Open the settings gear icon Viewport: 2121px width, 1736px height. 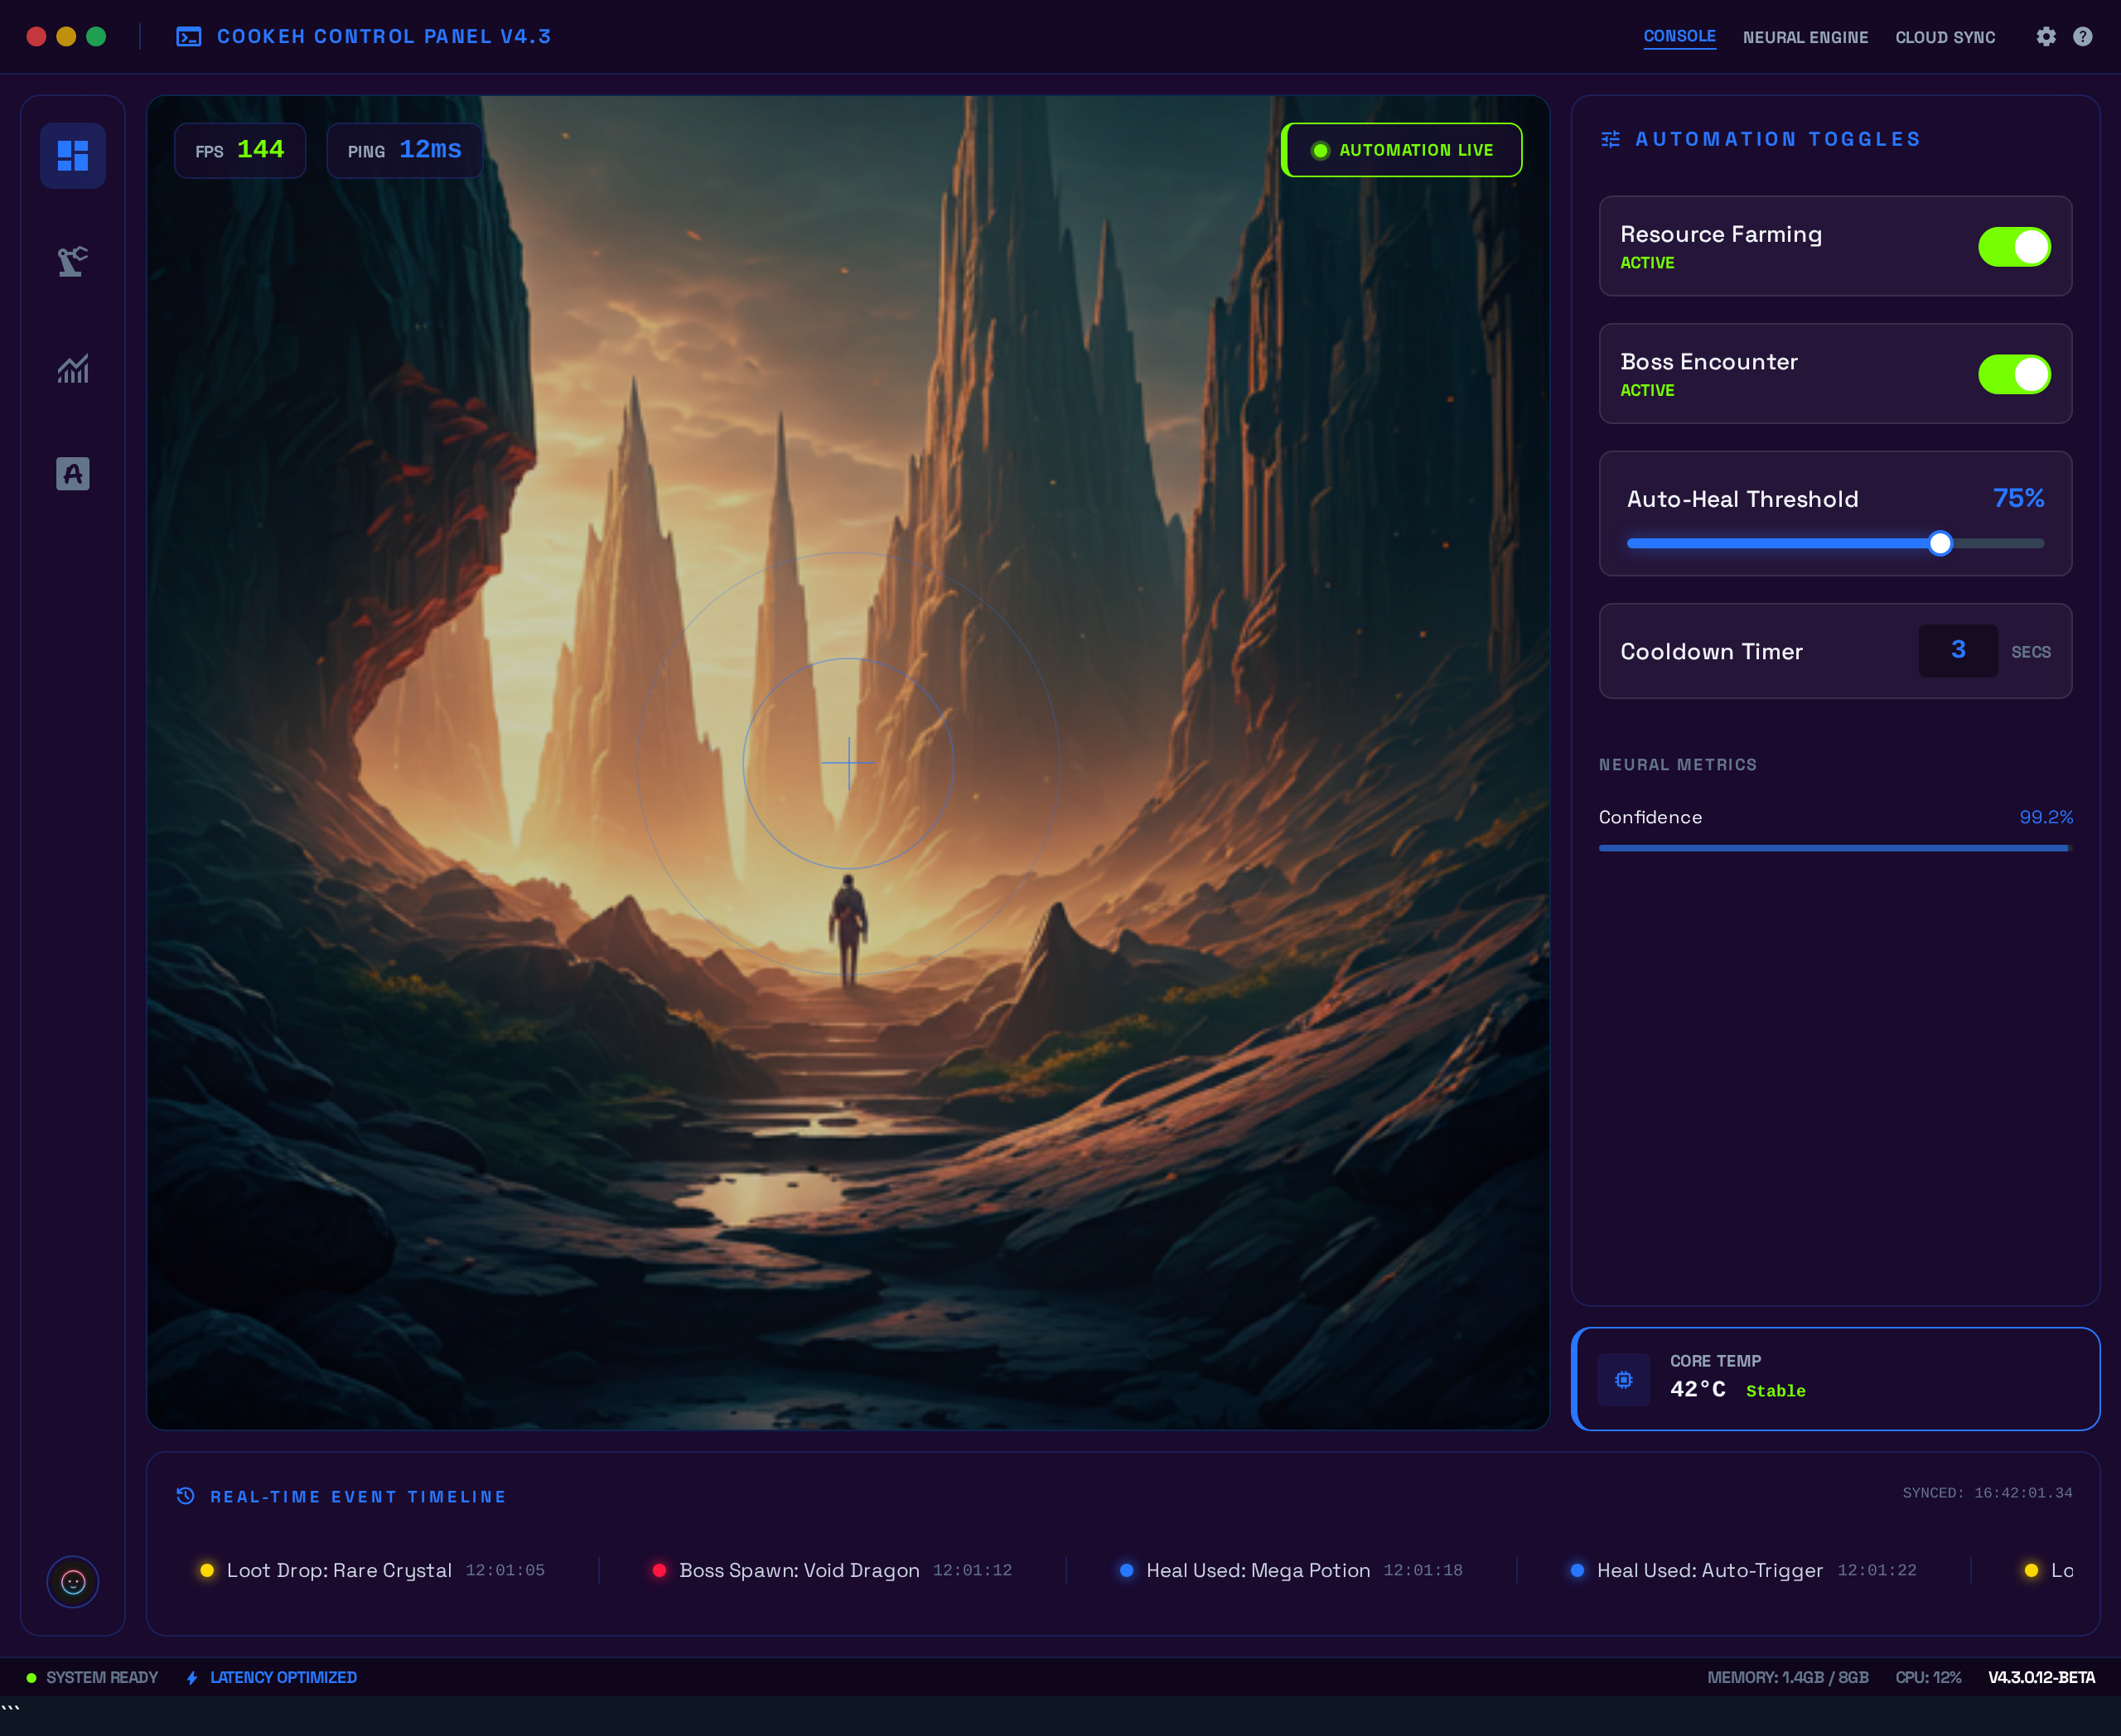tap(2046, 37)
